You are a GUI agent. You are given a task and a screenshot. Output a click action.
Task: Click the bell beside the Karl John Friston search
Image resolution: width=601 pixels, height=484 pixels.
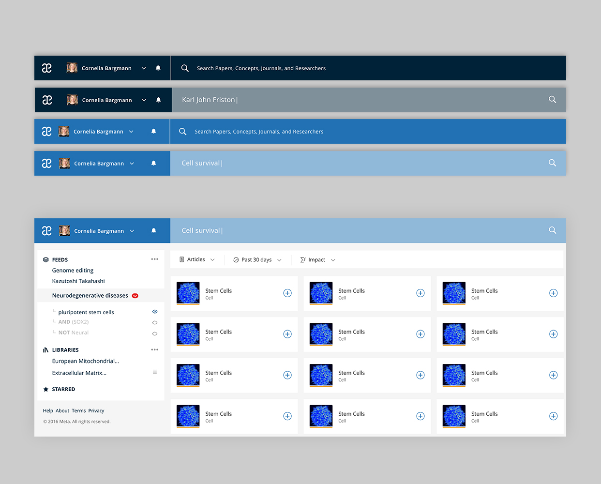[x=158, y=100]
